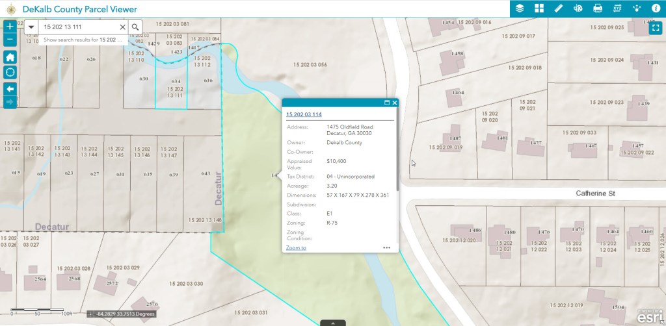Go to the default home extent
This screenshot has width=666, height=326.
[x=10, y=56]
